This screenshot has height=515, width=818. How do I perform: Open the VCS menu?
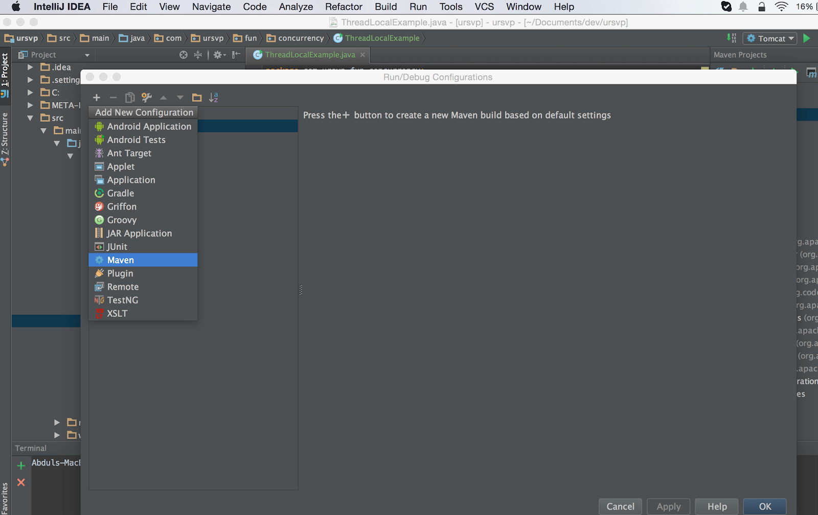pyautogui.click(x=484, y=7)
